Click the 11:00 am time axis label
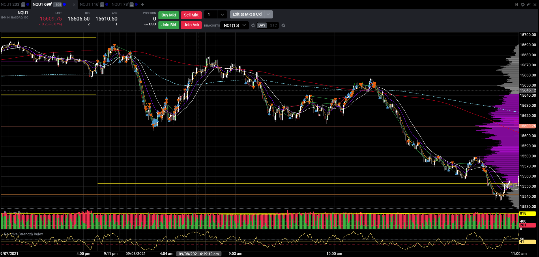The width and height of the screenshot is (539, 257). pyautogui.click(x=519, y=254)
